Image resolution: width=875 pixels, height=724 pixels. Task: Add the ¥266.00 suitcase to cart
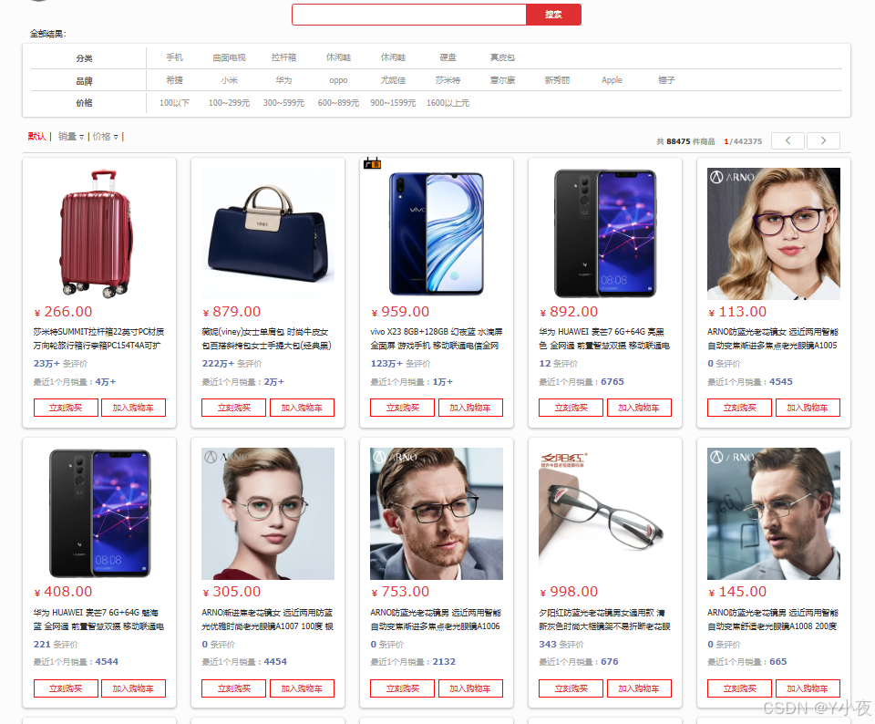(x=133, y=408)
